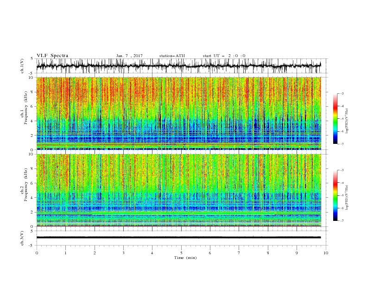Image resolution: width=367 pixels, height=284 pixels.
Task: Click the "station=ATH" label
Action: [172, 56]
